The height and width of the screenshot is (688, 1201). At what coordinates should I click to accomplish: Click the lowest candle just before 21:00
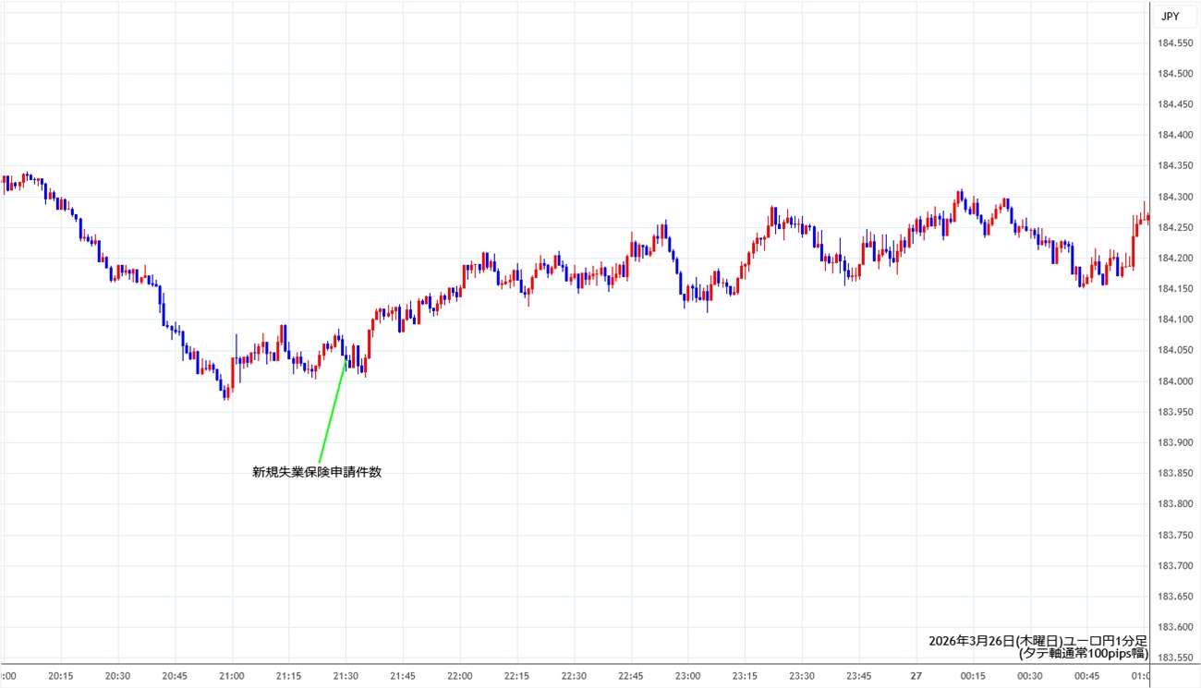[x=226, y=394]
